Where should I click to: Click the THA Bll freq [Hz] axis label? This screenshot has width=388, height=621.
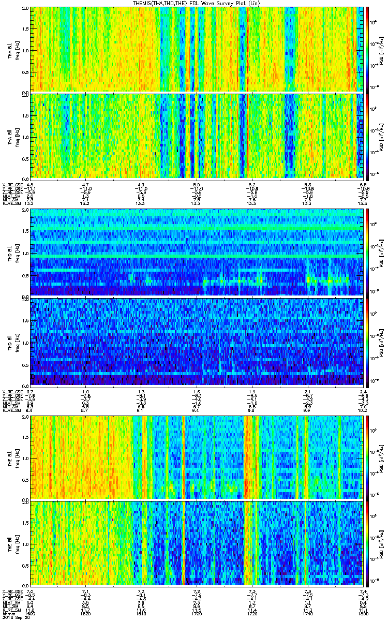point(17,136)
